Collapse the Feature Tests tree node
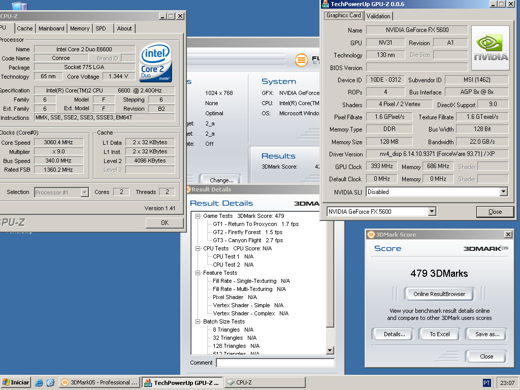 pyautogui.click(x=198, y=273)
